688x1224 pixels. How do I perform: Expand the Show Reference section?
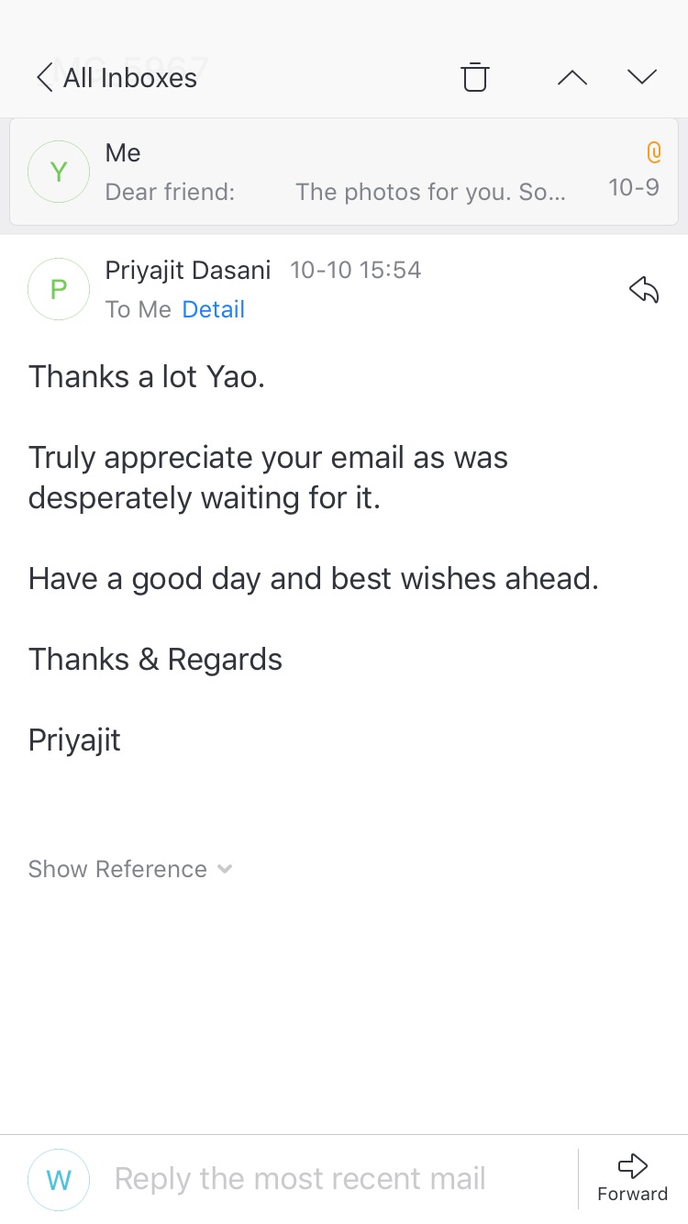(x=117, y=869)
